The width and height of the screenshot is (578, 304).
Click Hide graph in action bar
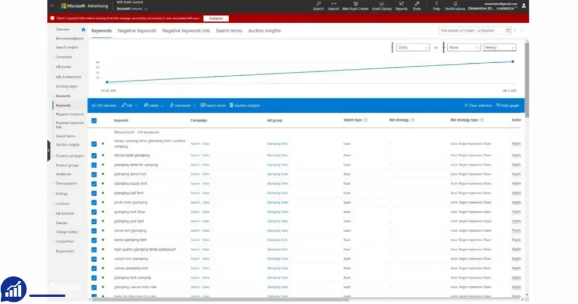point(507,106)
